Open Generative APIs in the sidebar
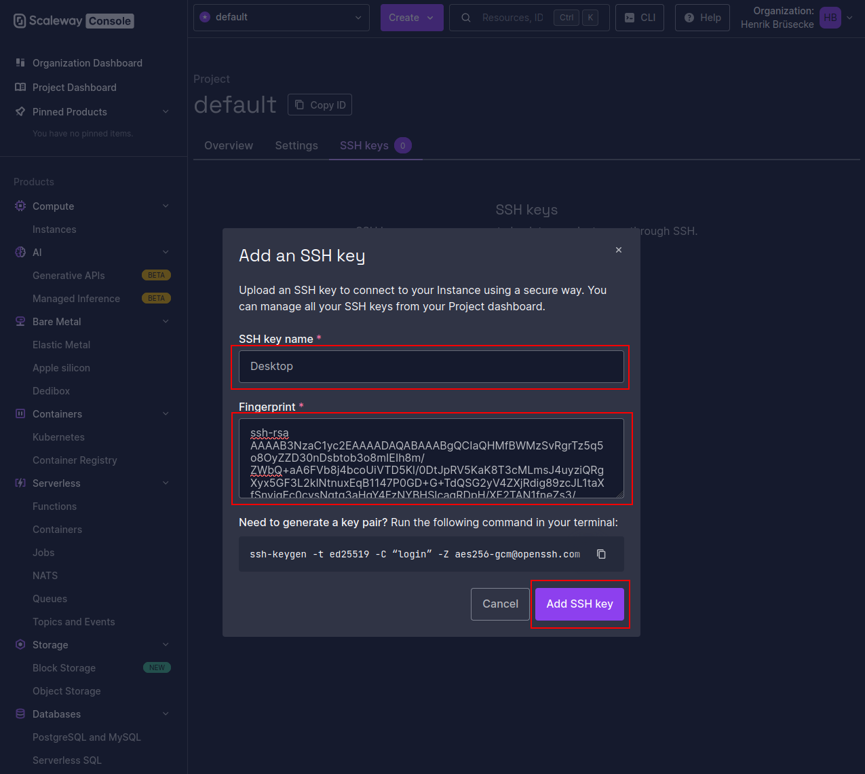 click(x=69, y=275)
